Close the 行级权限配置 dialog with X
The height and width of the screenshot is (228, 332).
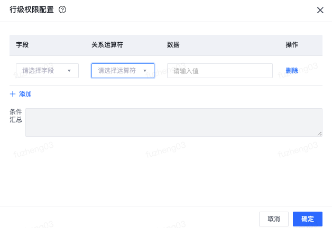click(320, 10)
